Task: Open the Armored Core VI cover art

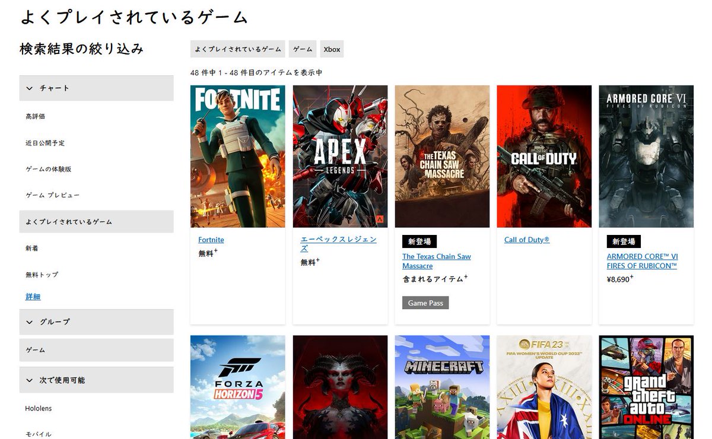Action: coord(646,157)
